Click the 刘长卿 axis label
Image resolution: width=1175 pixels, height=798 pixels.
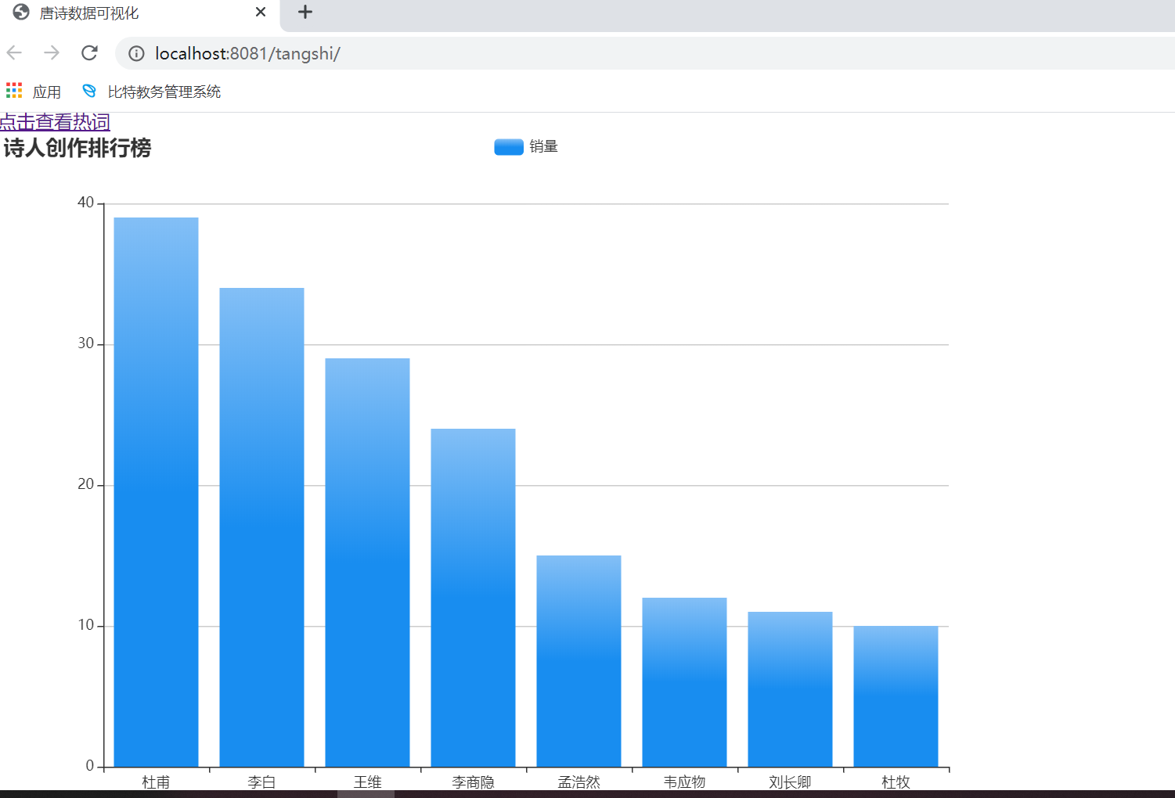click(790, 782)
